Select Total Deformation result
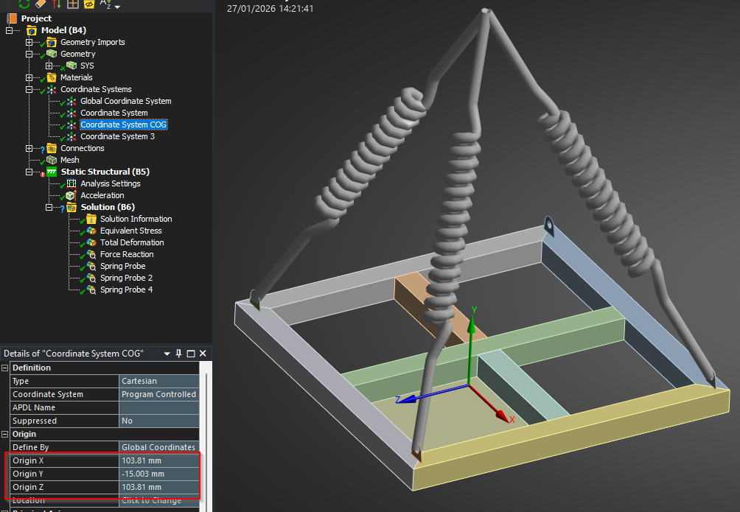 [132, 242]
